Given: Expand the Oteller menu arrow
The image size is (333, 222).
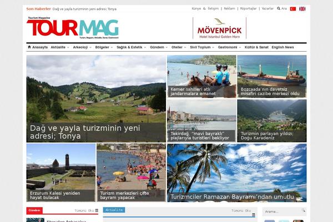Looking at the screenshot, I should [185, 47].
